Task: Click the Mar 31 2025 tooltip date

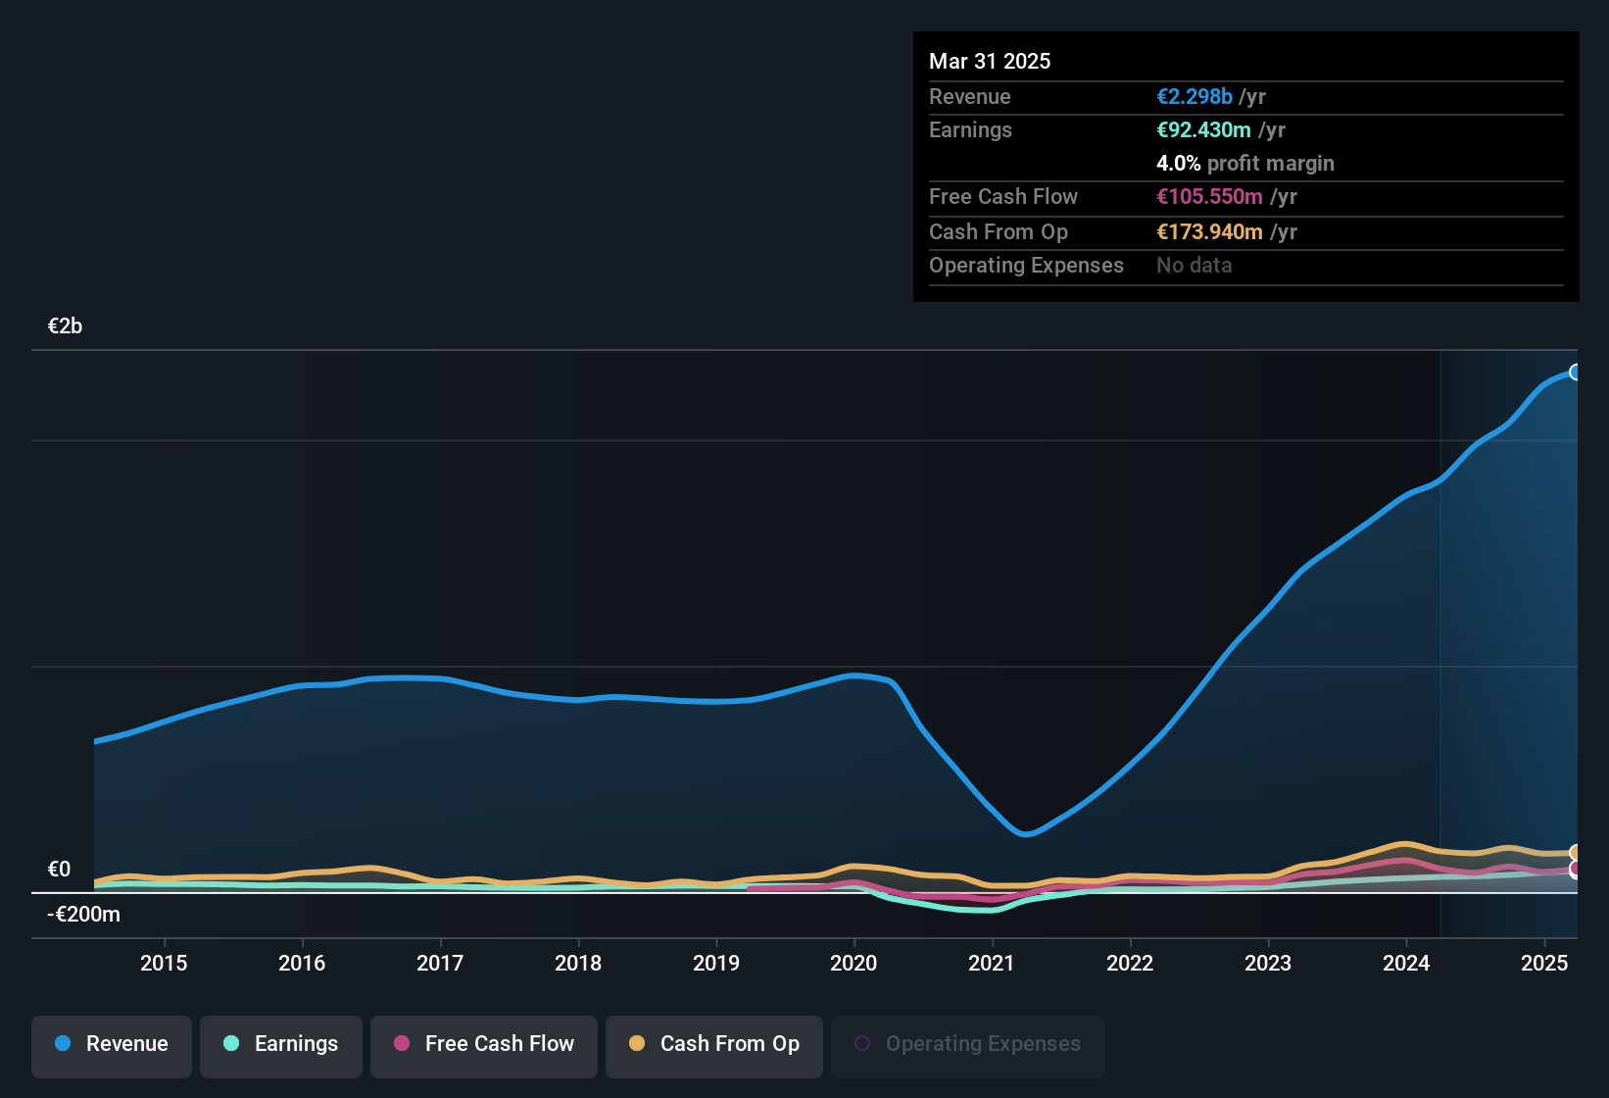Action: click(990, 62)
